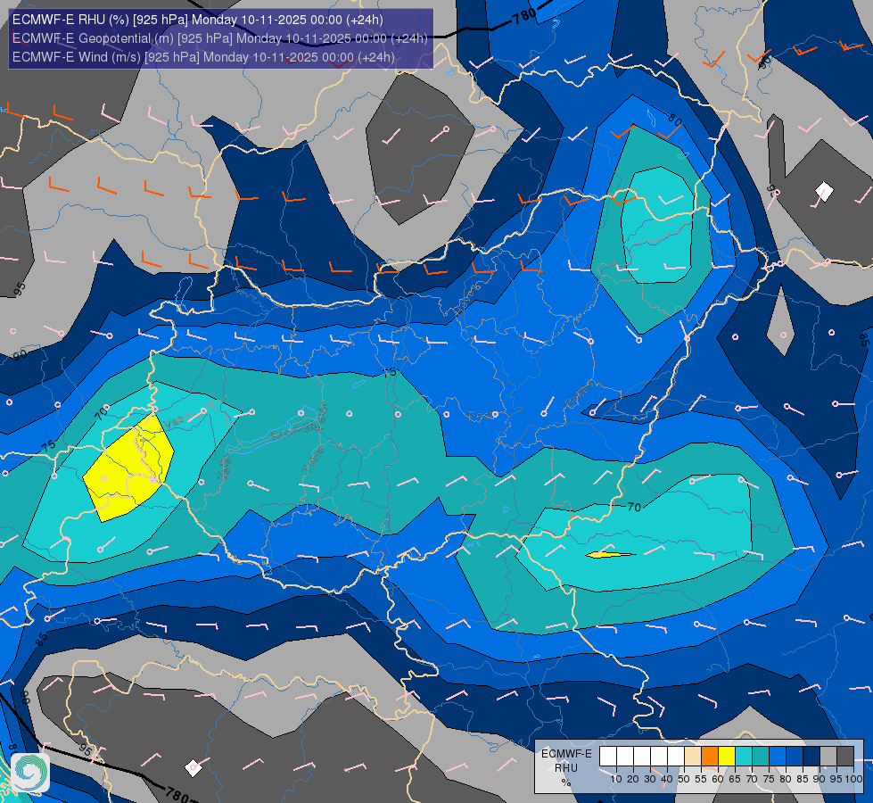The height and width of the screenshot is (803, 873).
Task: Pick the bright blue 75–80 legend swatch
Action: 778,757
